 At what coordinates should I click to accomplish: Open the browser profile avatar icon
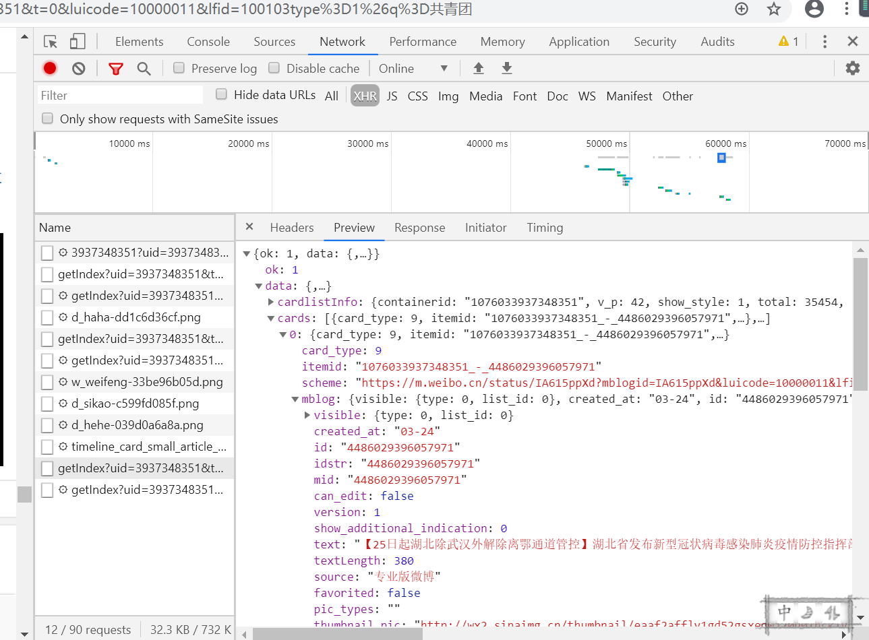coord(814,9)
